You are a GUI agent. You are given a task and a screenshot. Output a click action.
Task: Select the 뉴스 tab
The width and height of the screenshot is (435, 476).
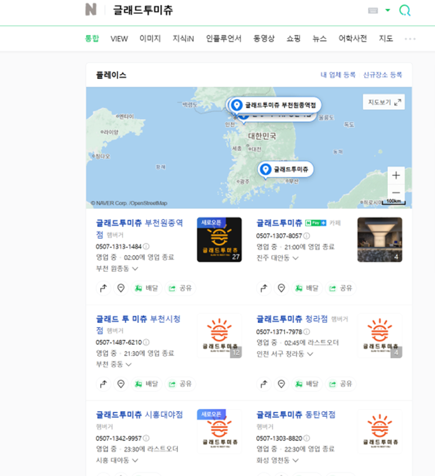point(319,39)
